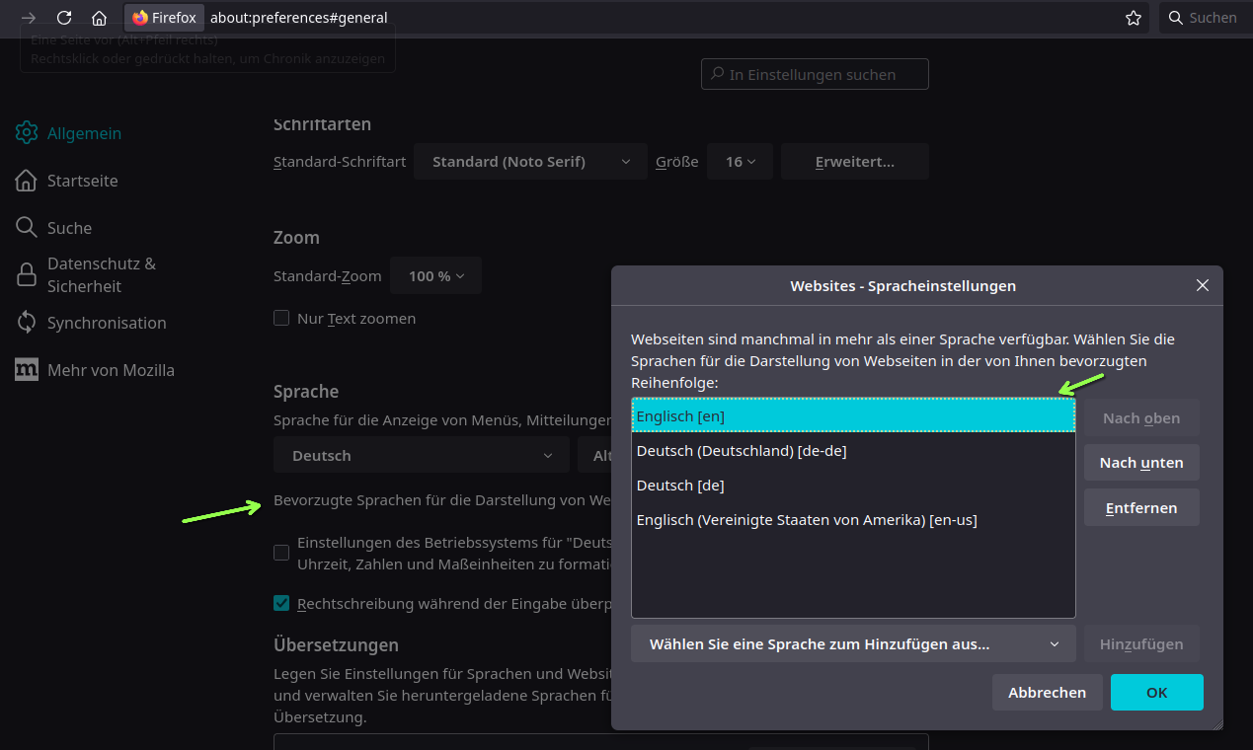1253x750 pixels.
Task: Select Deutsch (Deutschland) [de-de] in list
Action: coord(742,451)
